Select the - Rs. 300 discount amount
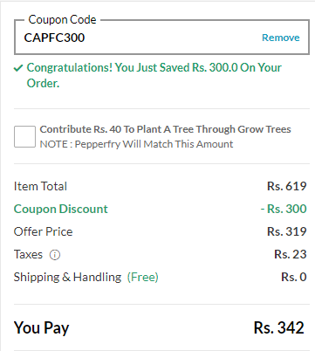The height and width of the screenshot is (351, 315). [x=284, y=209]
